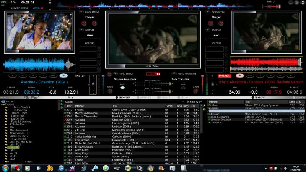Stop the left deck with the square button

point(33,76)
